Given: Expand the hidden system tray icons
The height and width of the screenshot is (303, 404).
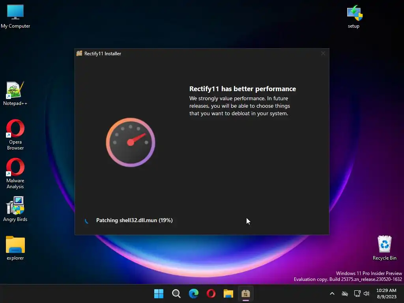Looking at the screenshot, I should [332, 294].
